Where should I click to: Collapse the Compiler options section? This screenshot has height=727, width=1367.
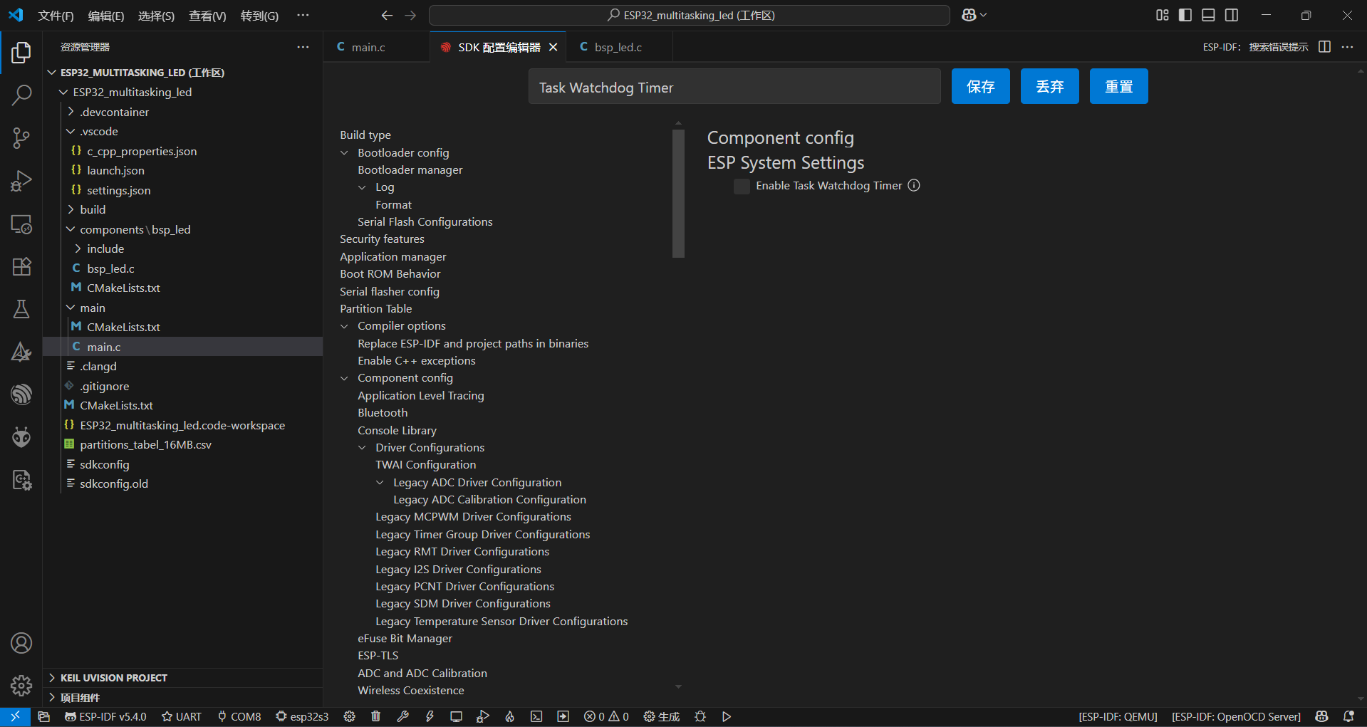345,326
